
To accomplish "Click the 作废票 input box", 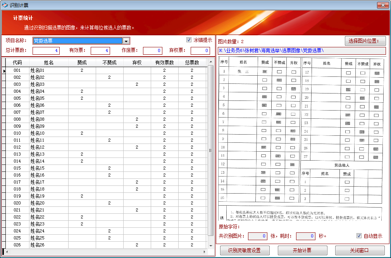I will [151, 50].
